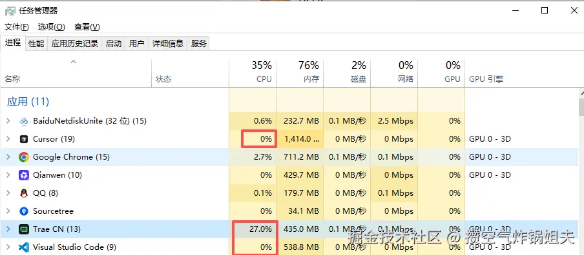Expand the Trae CN (13) process group

coord(8,229)
